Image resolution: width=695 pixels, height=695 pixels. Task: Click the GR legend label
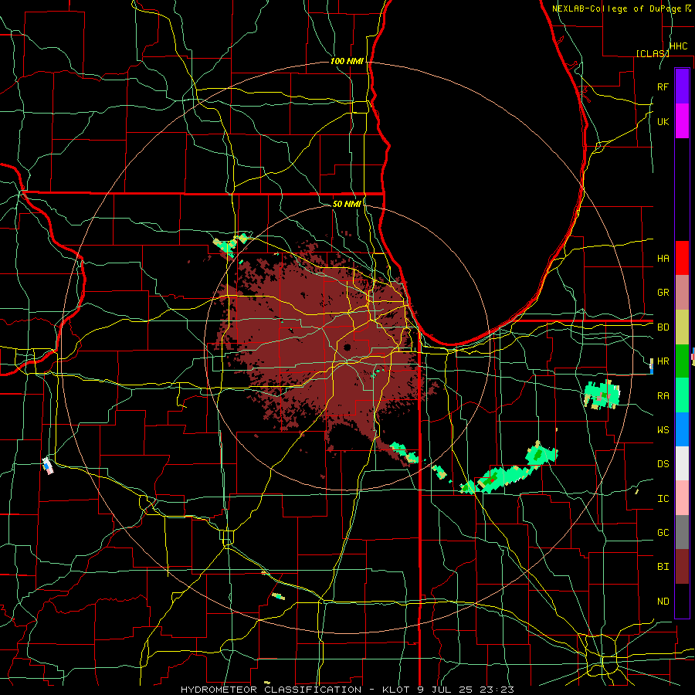[x=663, y=293]
